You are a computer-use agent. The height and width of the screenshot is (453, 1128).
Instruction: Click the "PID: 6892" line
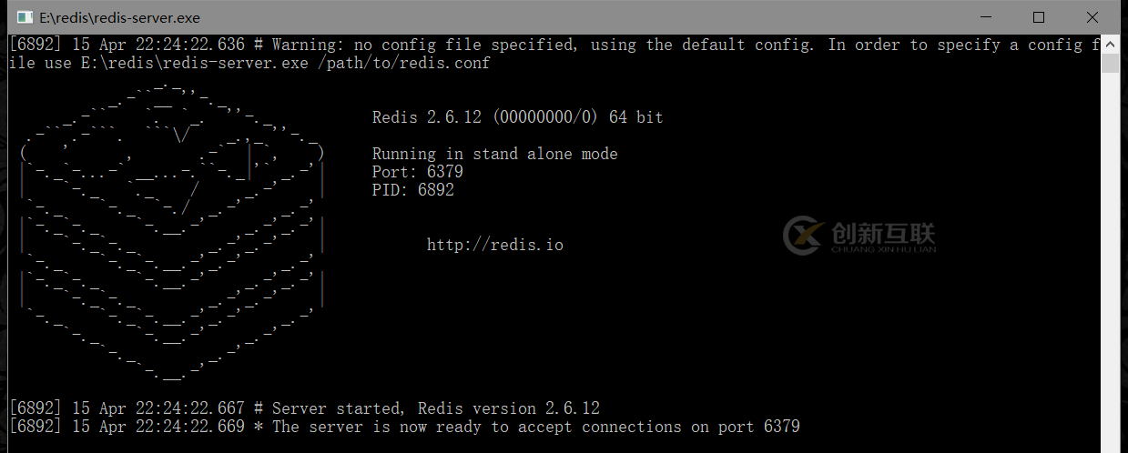pos(412,190)
